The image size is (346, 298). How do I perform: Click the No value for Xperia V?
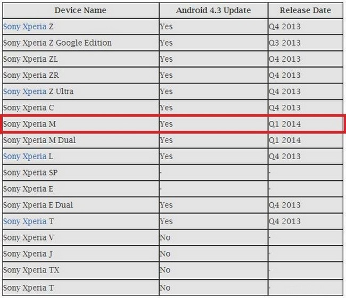click(166, 237)
